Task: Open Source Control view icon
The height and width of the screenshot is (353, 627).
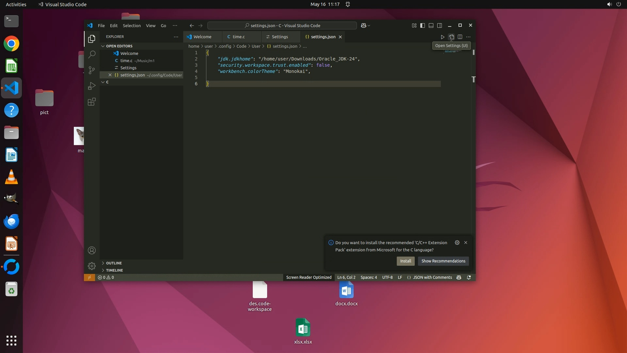Action: pos(92,70)
